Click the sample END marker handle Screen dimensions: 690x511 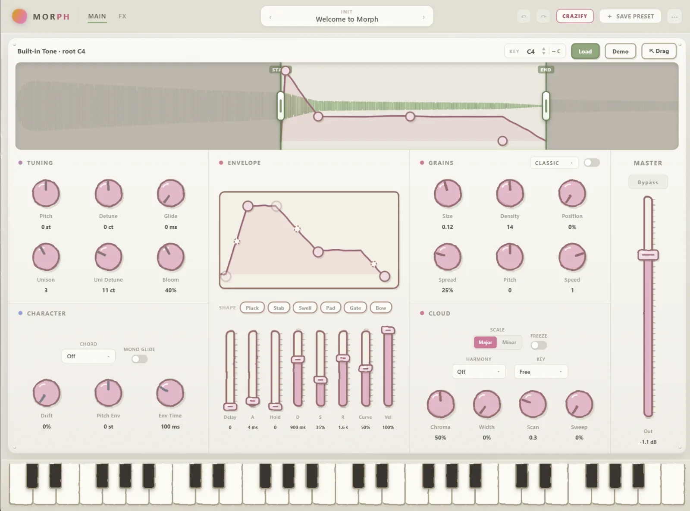point(546,106)
